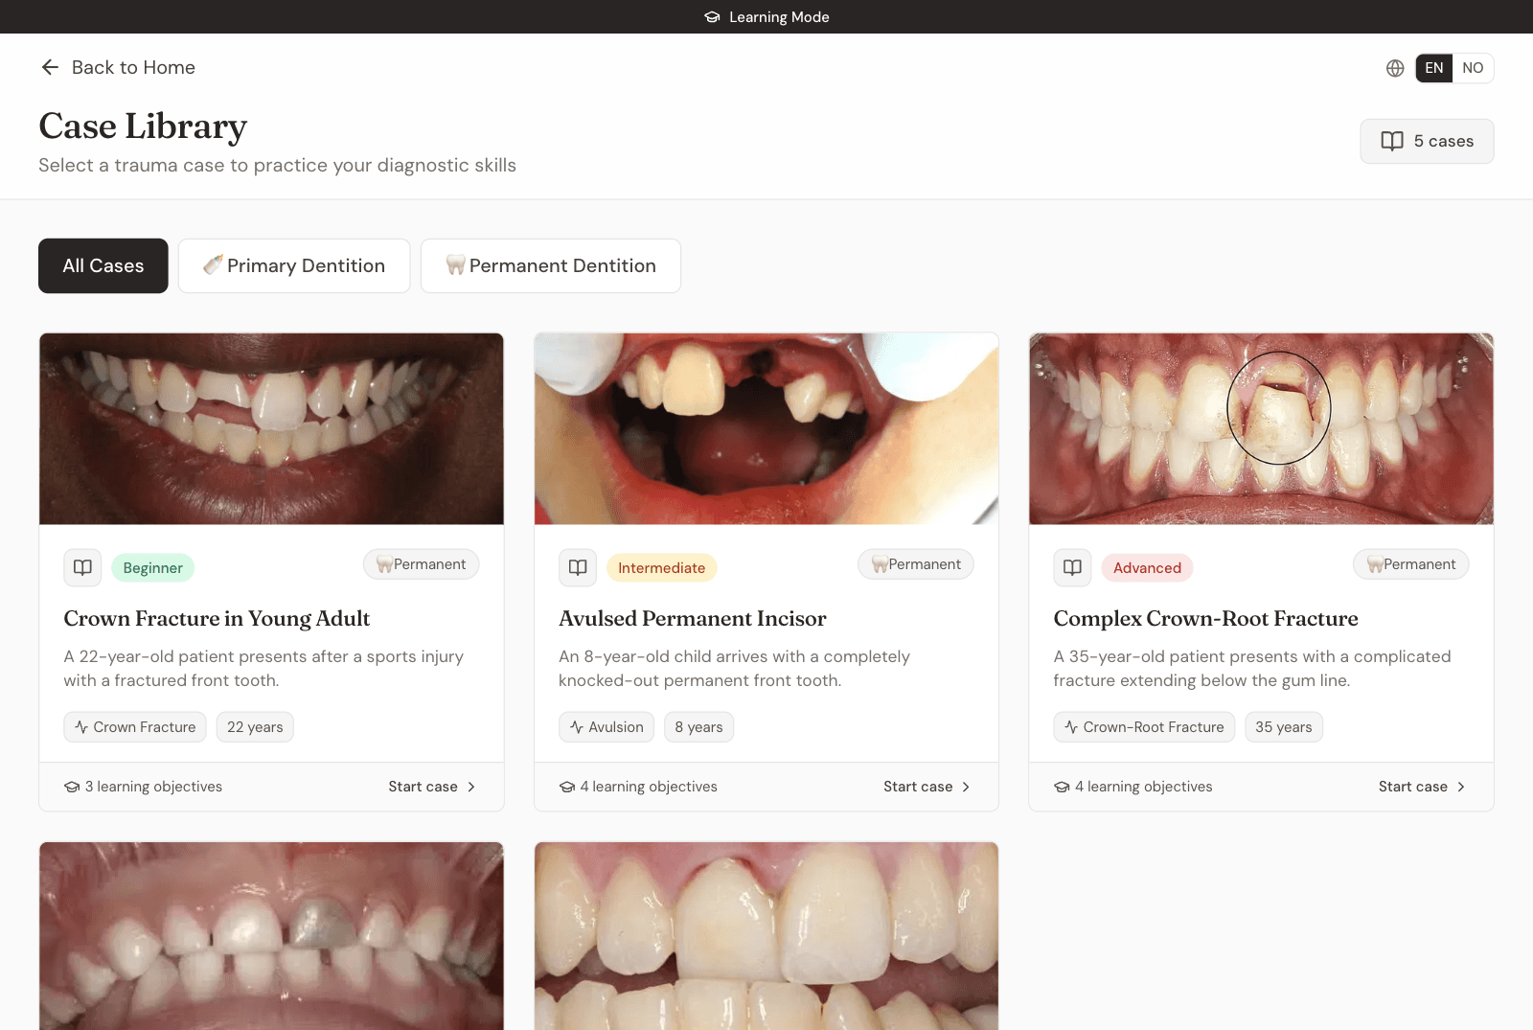Click the 8 years age tag
This screenshot has height=1030, width=1533.
(x=698, y=727)
